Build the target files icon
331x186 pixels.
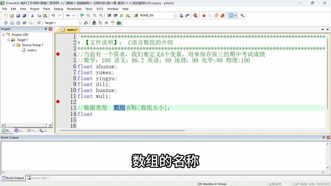12,23
